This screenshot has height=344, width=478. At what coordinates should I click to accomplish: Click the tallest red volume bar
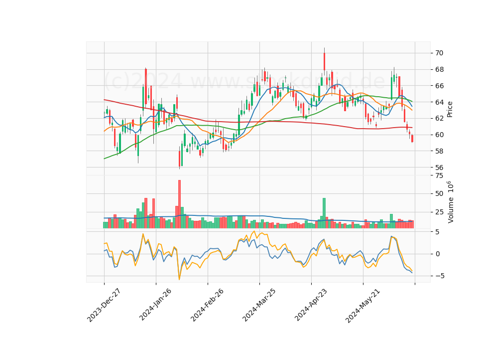point(180,204)
